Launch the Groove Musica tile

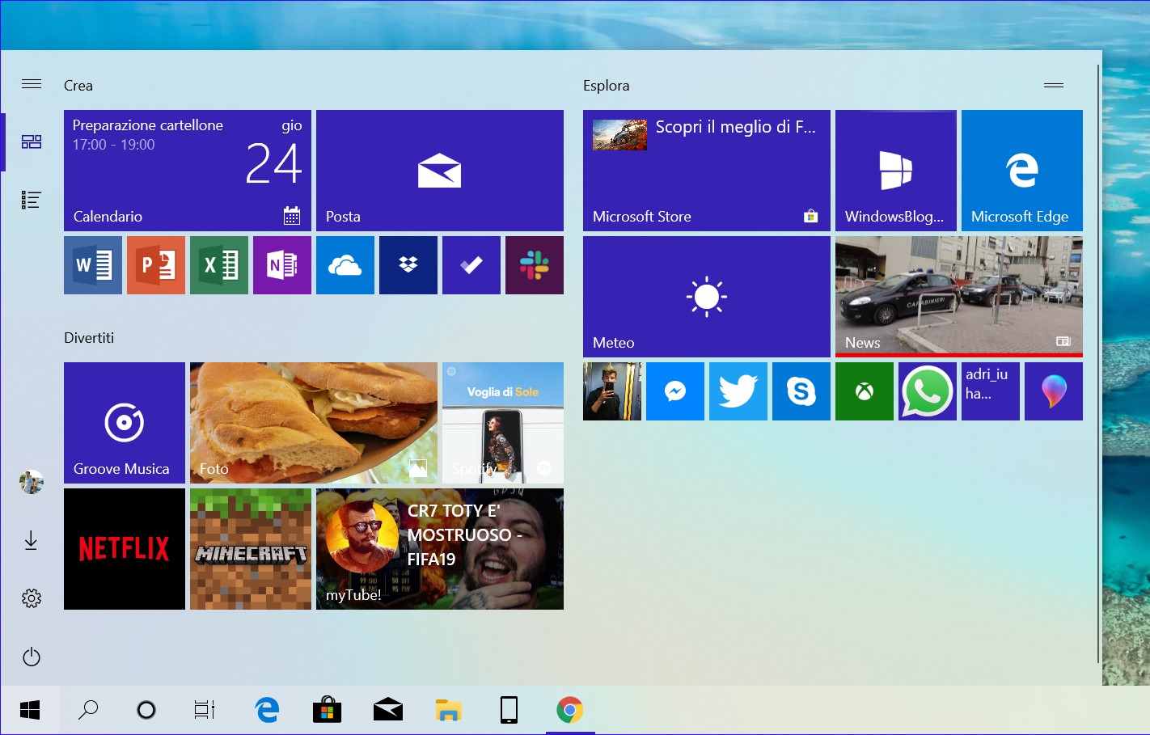click(x=125, y=423)
